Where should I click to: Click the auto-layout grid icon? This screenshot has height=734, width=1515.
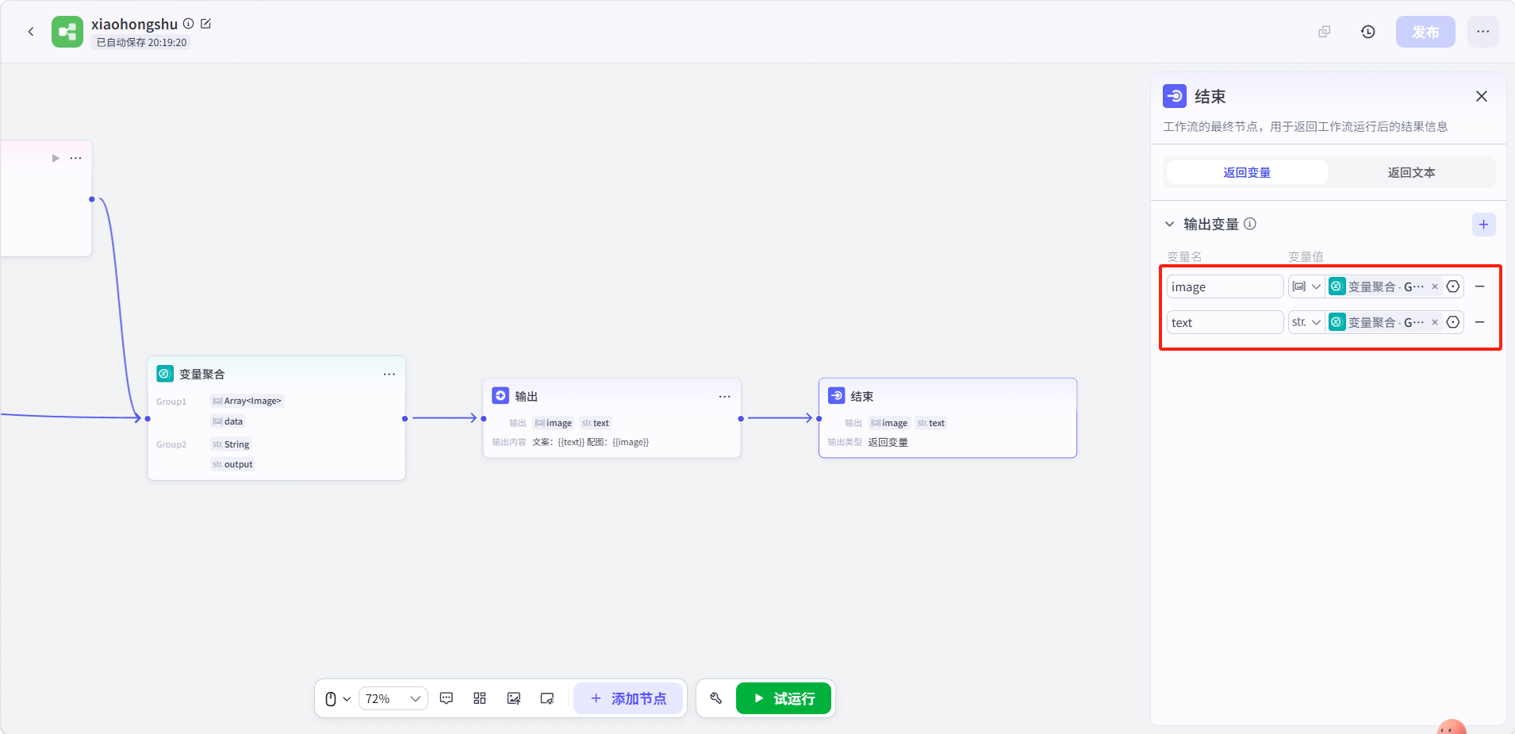pyautogui.click(x=480, y=698)
